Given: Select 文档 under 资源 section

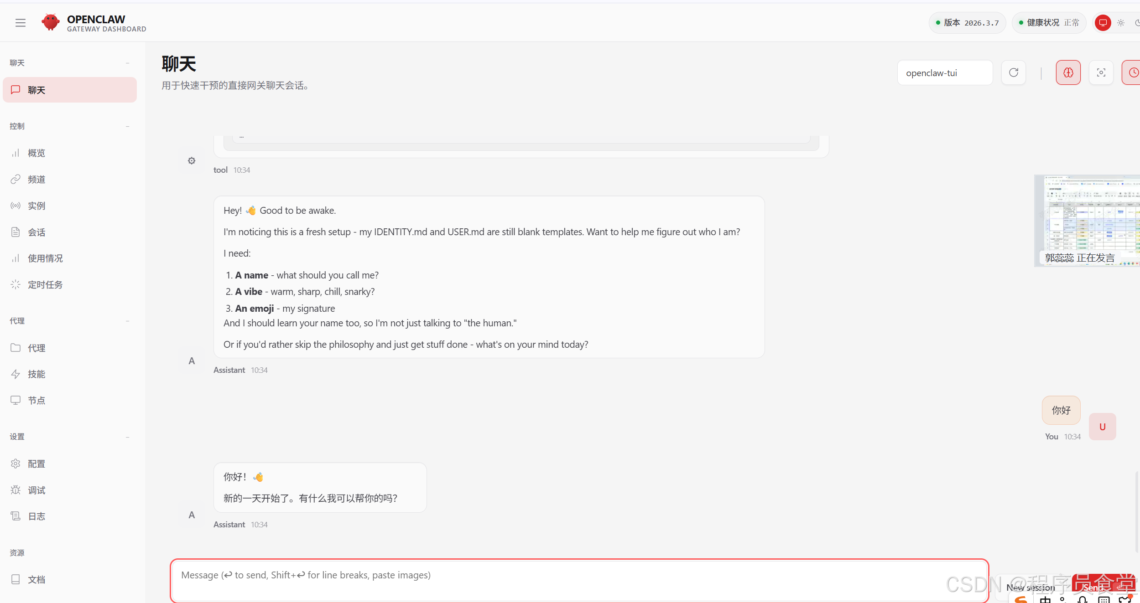Looking at the screenshot, I should 36,579.
